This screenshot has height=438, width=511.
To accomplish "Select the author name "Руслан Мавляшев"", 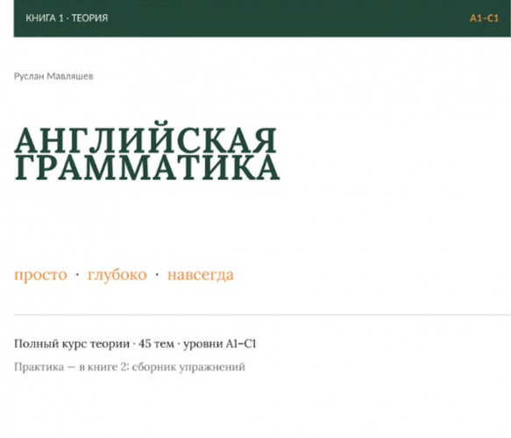I will tap(53, 76).
